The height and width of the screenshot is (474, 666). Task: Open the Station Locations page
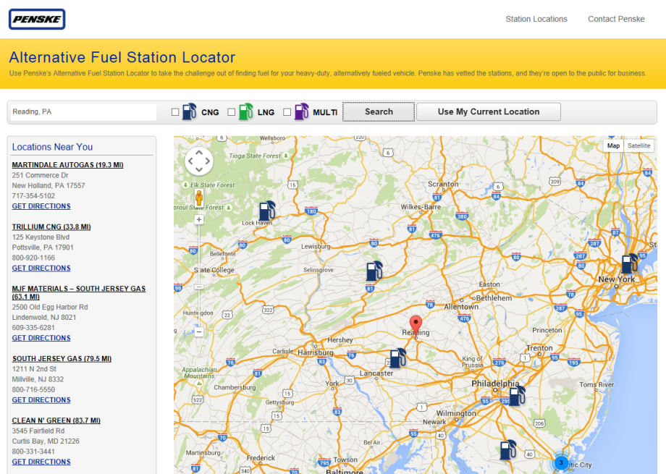536,19
